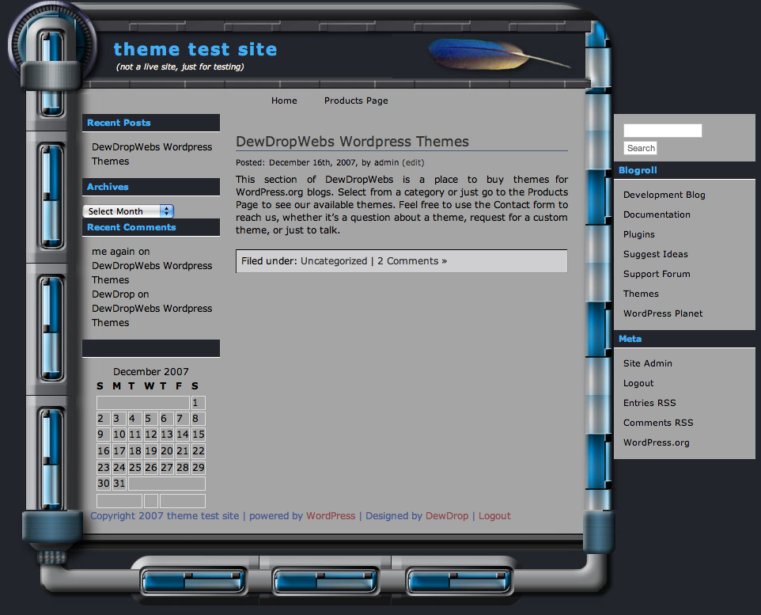761x615 pixels.
Task: Open Site Admin under Meta
Action: point(647,363)
